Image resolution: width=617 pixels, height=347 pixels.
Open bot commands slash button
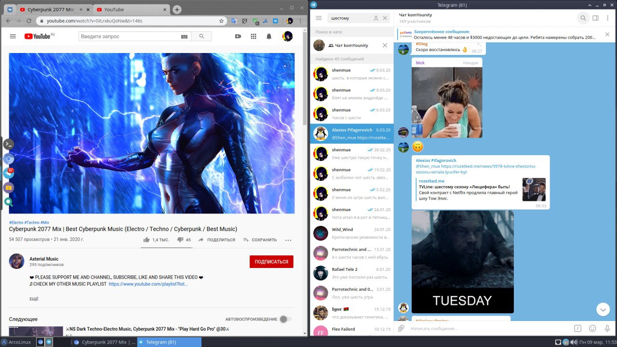point(577,328)
